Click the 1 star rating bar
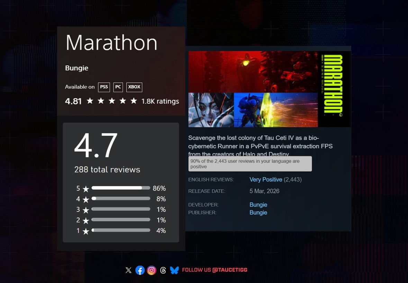 pyautogui.click(x=121, y=230)
